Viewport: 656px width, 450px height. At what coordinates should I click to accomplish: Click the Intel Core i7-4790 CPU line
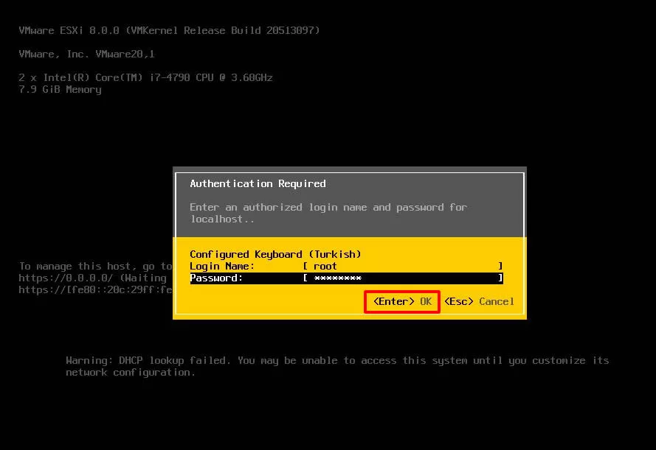[145, 77]
